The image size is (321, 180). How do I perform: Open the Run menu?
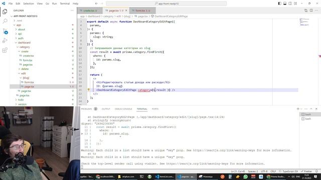[55, 3]
